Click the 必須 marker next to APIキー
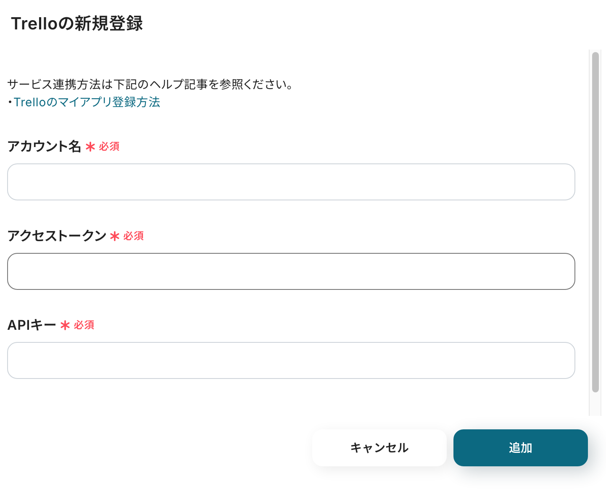Image resolution: width=606 pixels, height=489 pixels. tap(84, 325)
